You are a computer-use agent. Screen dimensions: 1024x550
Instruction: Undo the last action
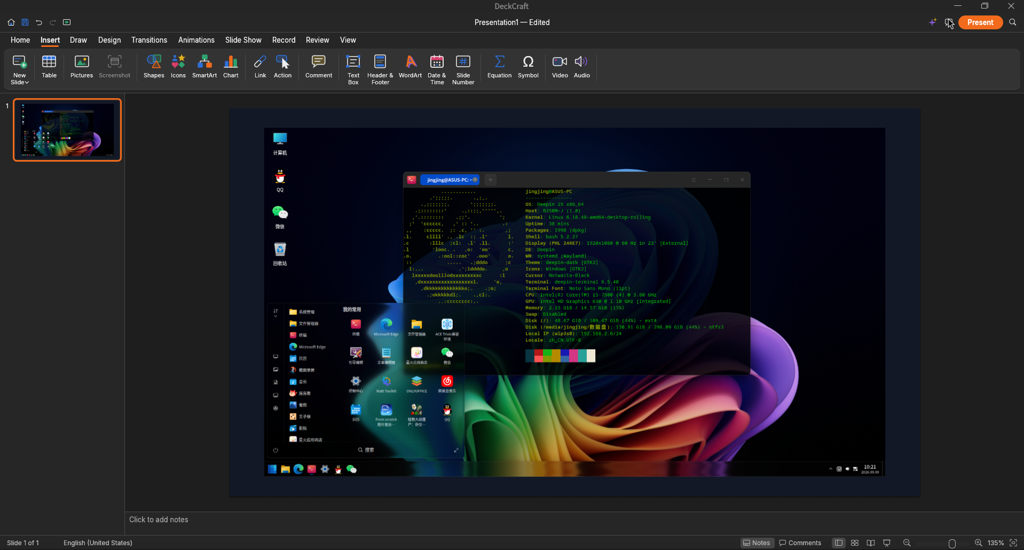39,22
